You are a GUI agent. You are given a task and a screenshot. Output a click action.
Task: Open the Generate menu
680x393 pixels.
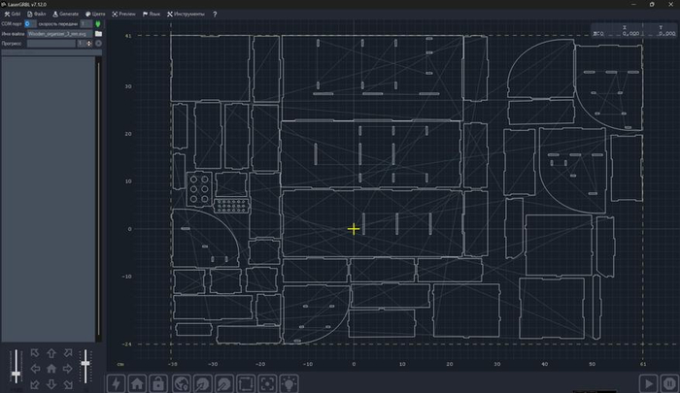click(x=67, y=15)
